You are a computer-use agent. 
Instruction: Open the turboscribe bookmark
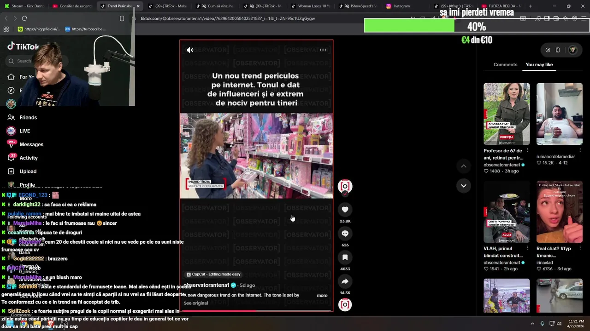tap(85, 29)
